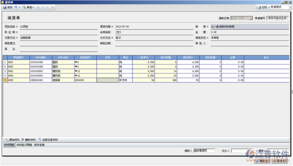Viewport: 293px width, 166px height.
Task: Switch to the 附件信息 tab
Action: [39, 145]
